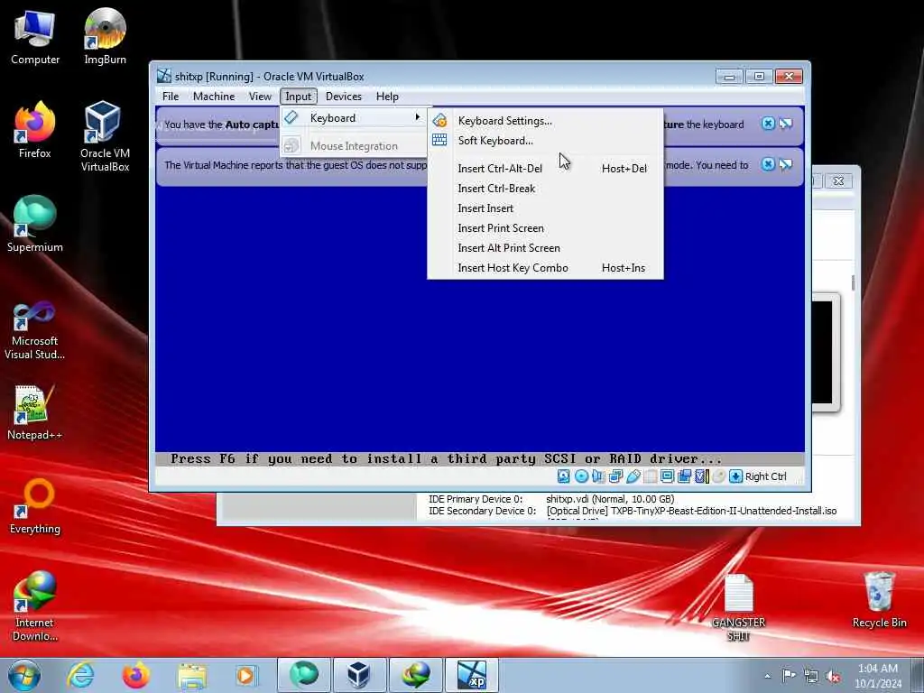Open Windows Media Player from taskbar
The width and height of the screenshot is (924, 693).
246,675
